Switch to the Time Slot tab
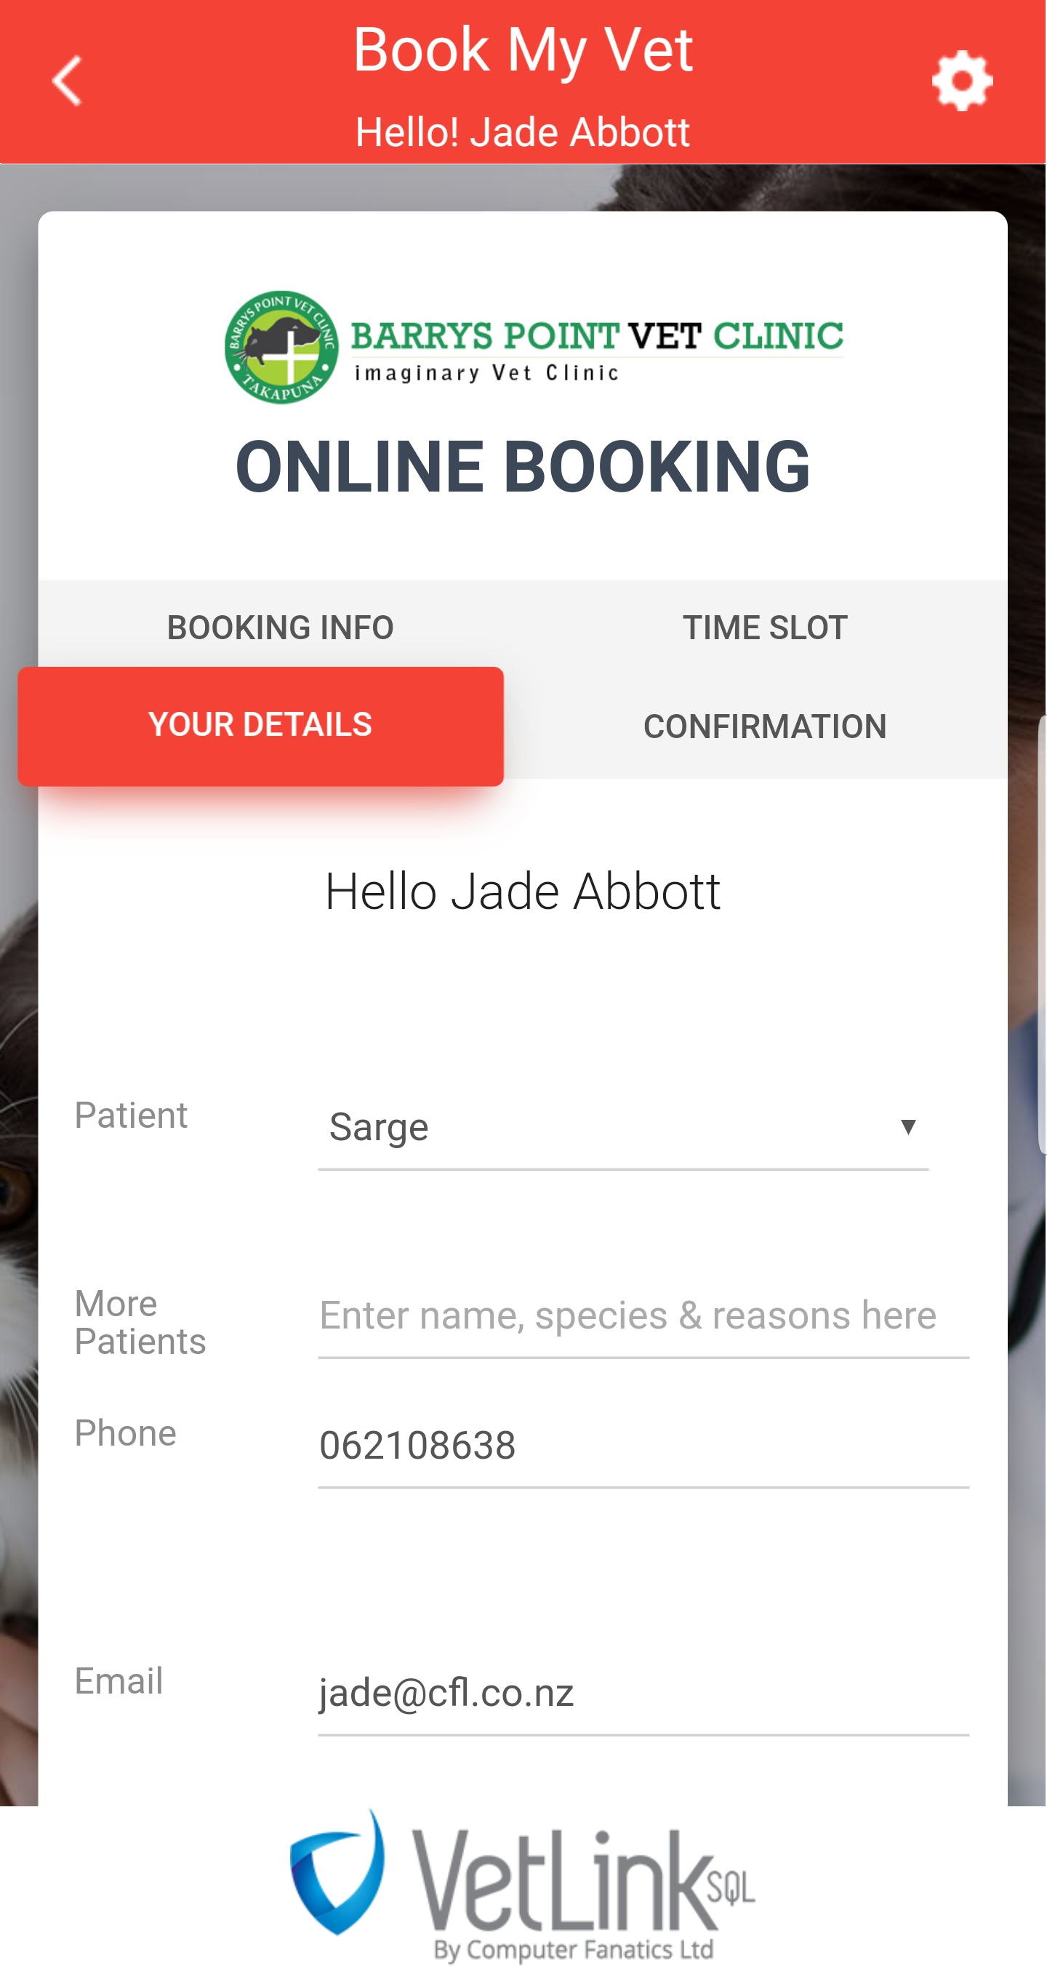The image size is (1047, 1967). (764, 628)
